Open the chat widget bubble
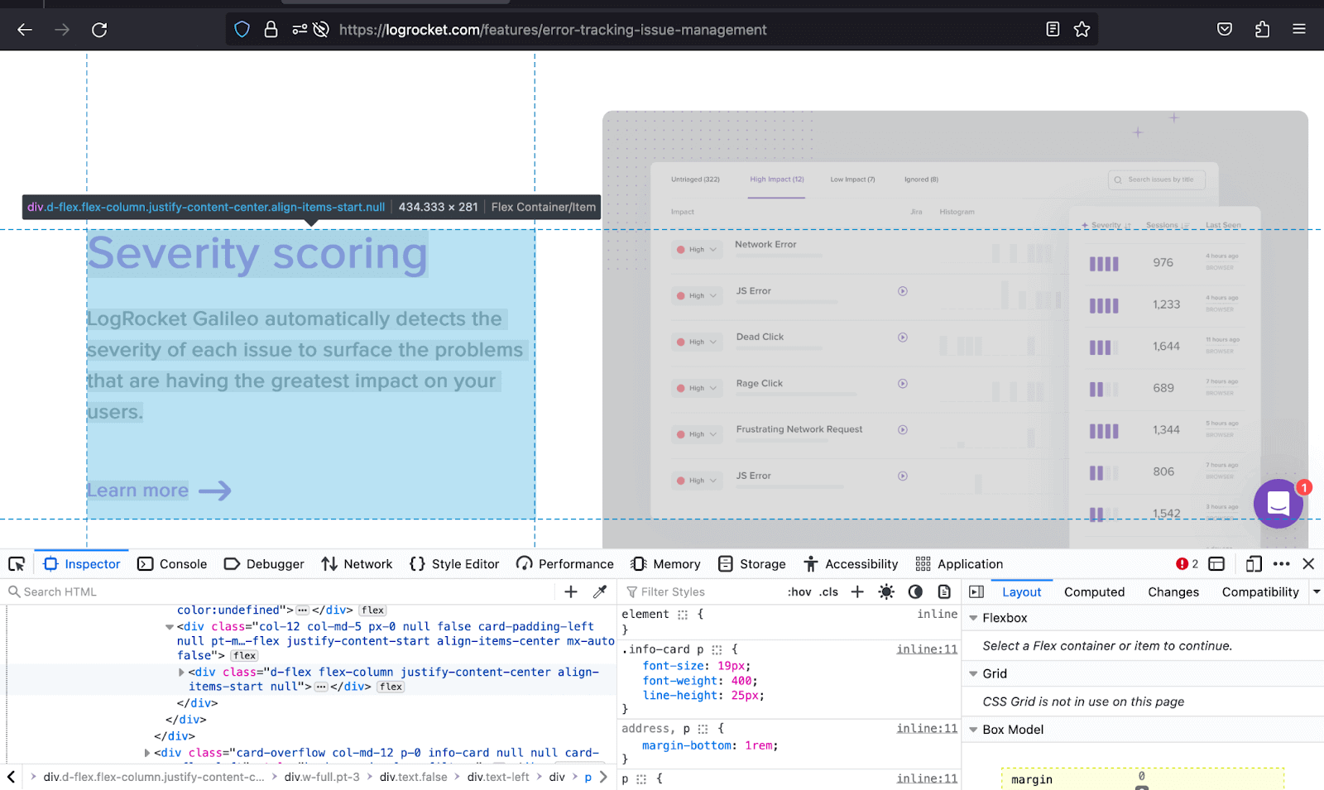Viewport: 1324px width, 790px height. click(1278, 503)
